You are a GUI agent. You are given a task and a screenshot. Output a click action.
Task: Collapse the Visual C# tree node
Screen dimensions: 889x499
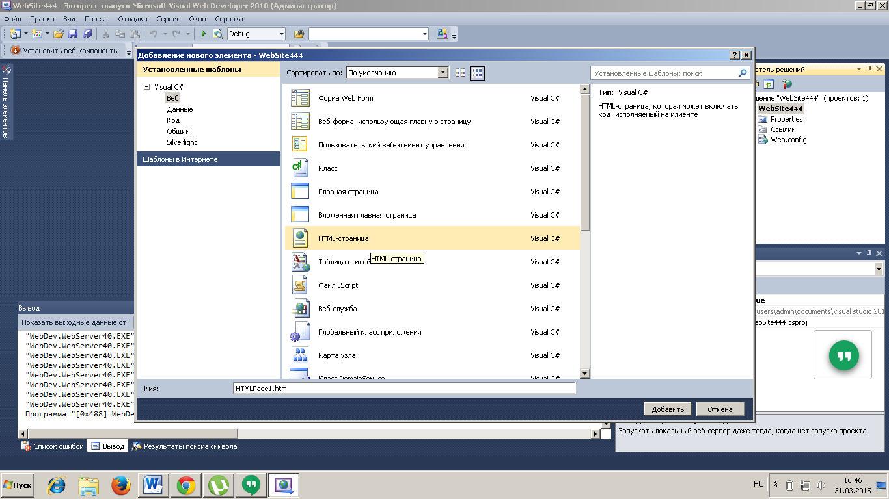pyautogui.click(x=147, y=87)
